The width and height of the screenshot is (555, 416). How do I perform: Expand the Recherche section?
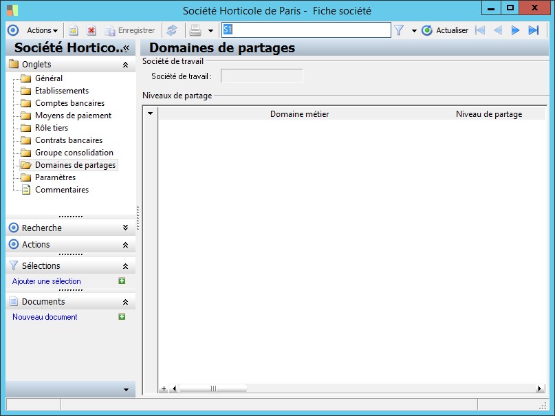coord(125,228)
